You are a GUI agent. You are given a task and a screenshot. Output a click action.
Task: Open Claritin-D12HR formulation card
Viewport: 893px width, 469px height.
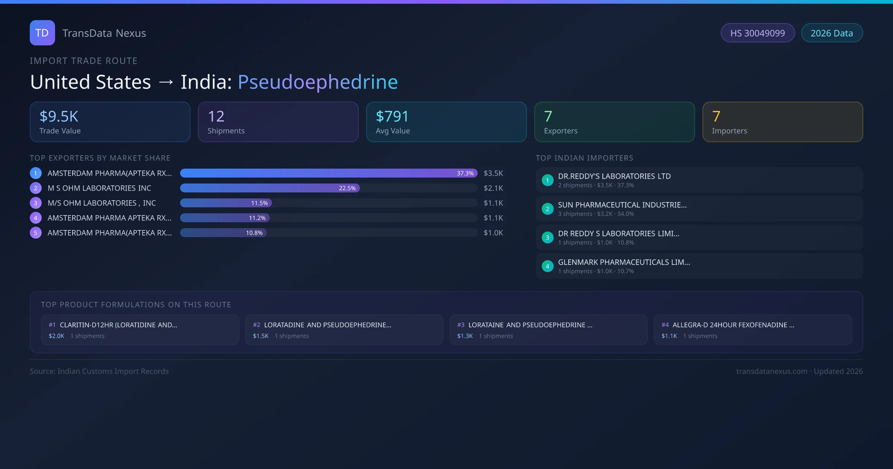(x=140, y=330)
